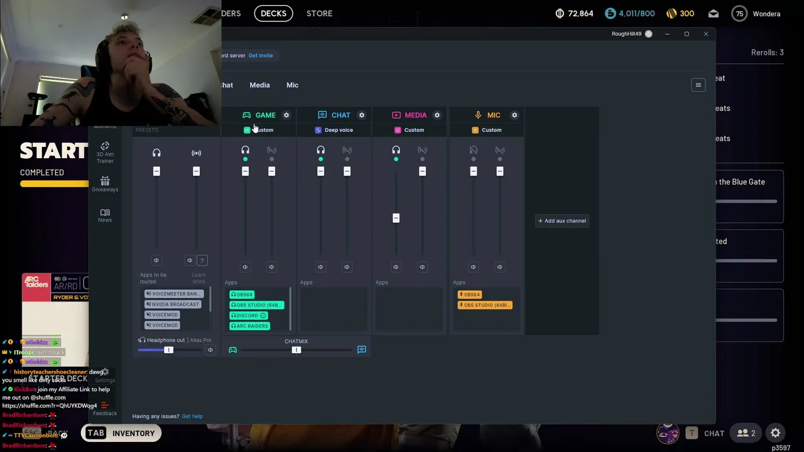Click the GAME apps list scrollbar
804x452 pixels.
point(290,308)
